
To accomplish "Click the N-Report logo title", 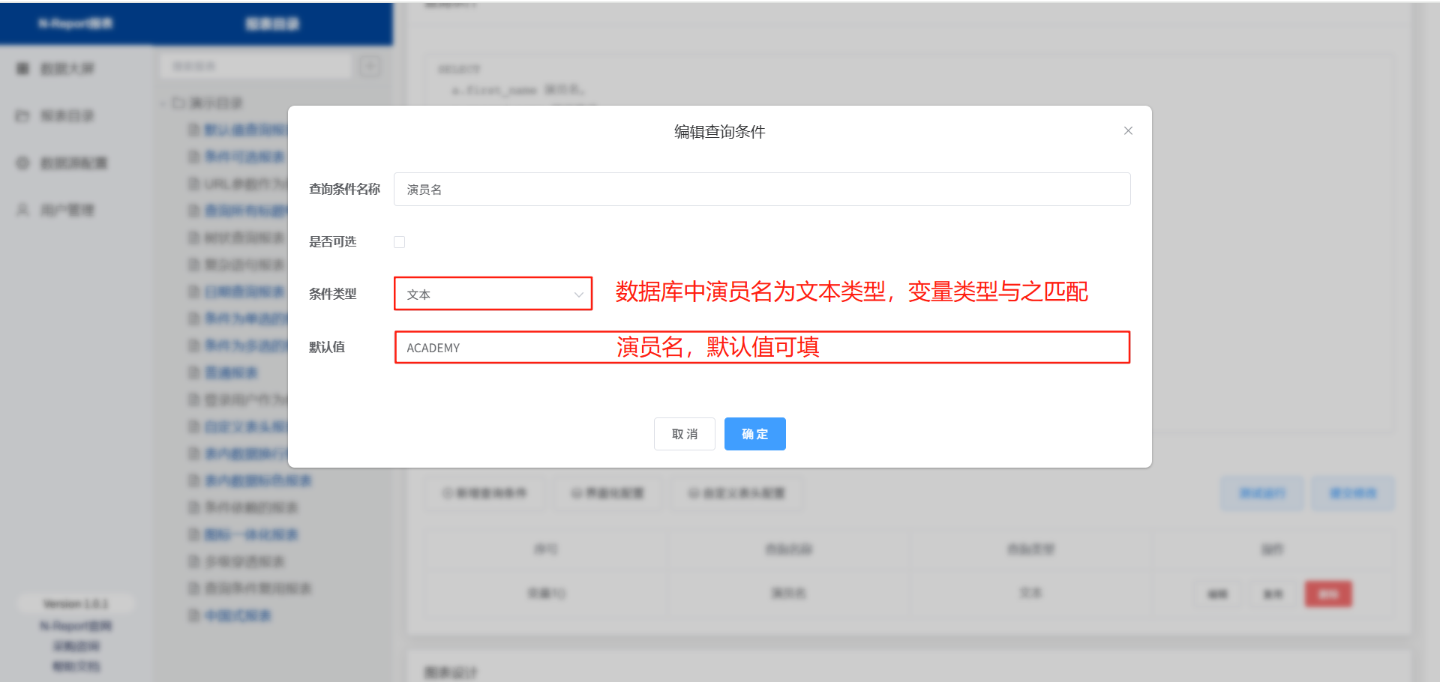I will 75,24.
